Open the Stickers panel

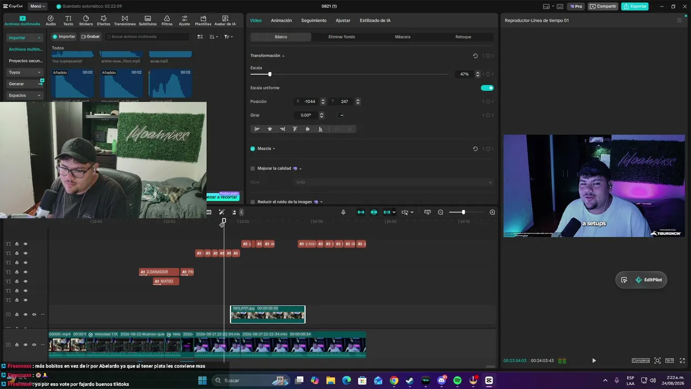click(86, 21)
